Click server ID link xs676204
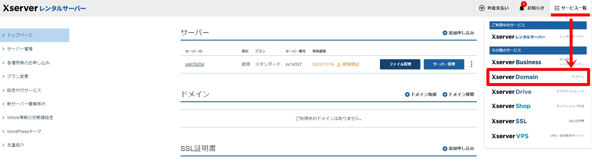The image size is (592, 162). [x=195, y=64]
